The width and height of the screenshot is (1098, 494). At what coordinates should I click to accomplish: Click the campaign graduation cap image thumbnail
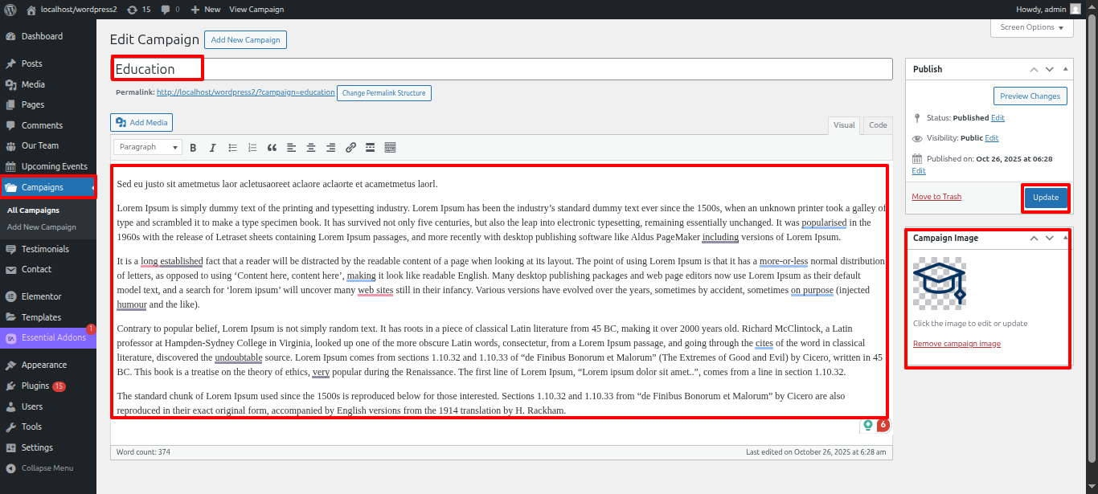tap(939, 284)
